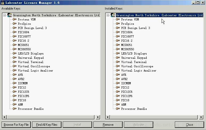Select PCB Design Level 3 in Installed Keys
Image resolution: width=206 pixels, height=130 pixels.
click(135, 28)
